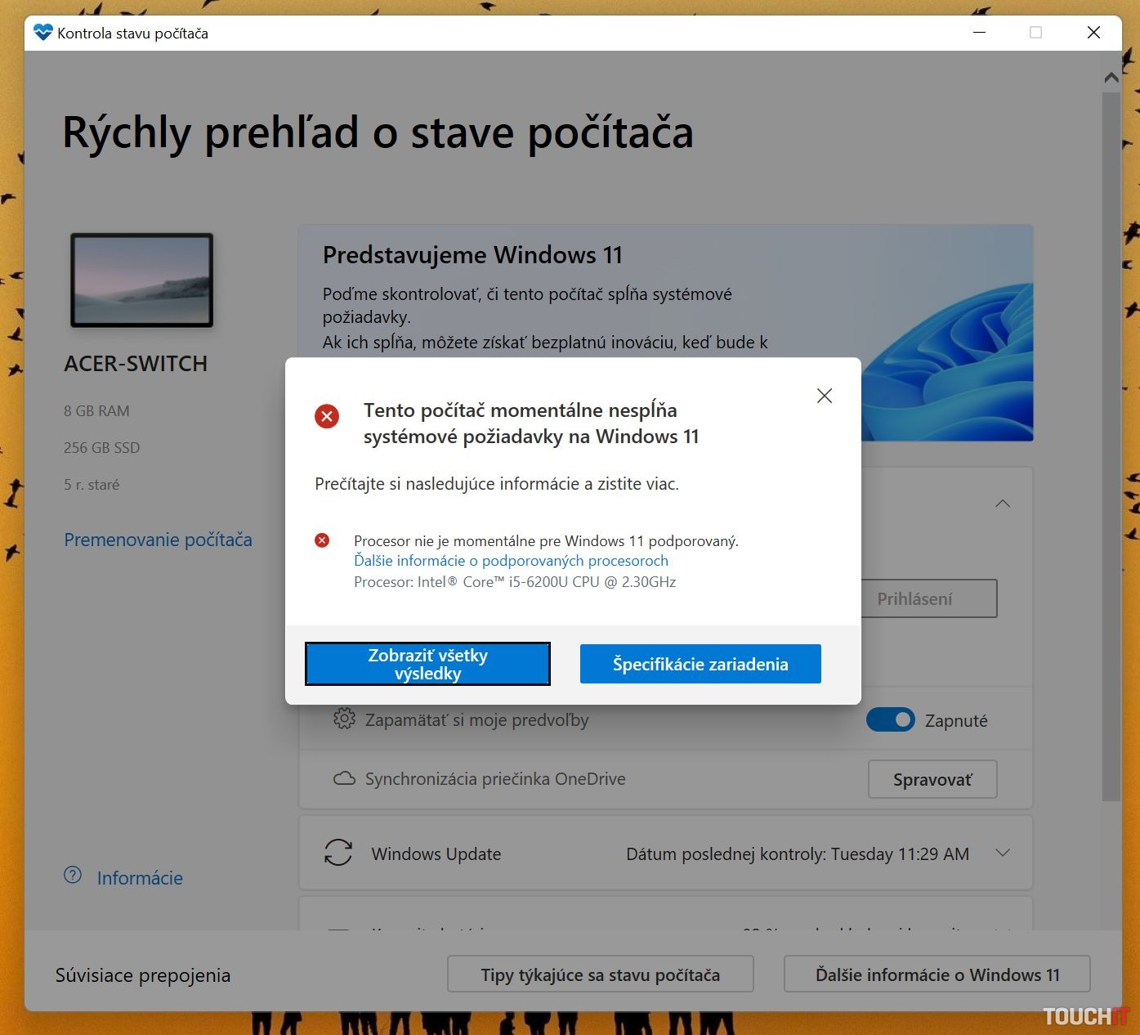Click Zobraziť všetky výsledky button

point(427,664)
